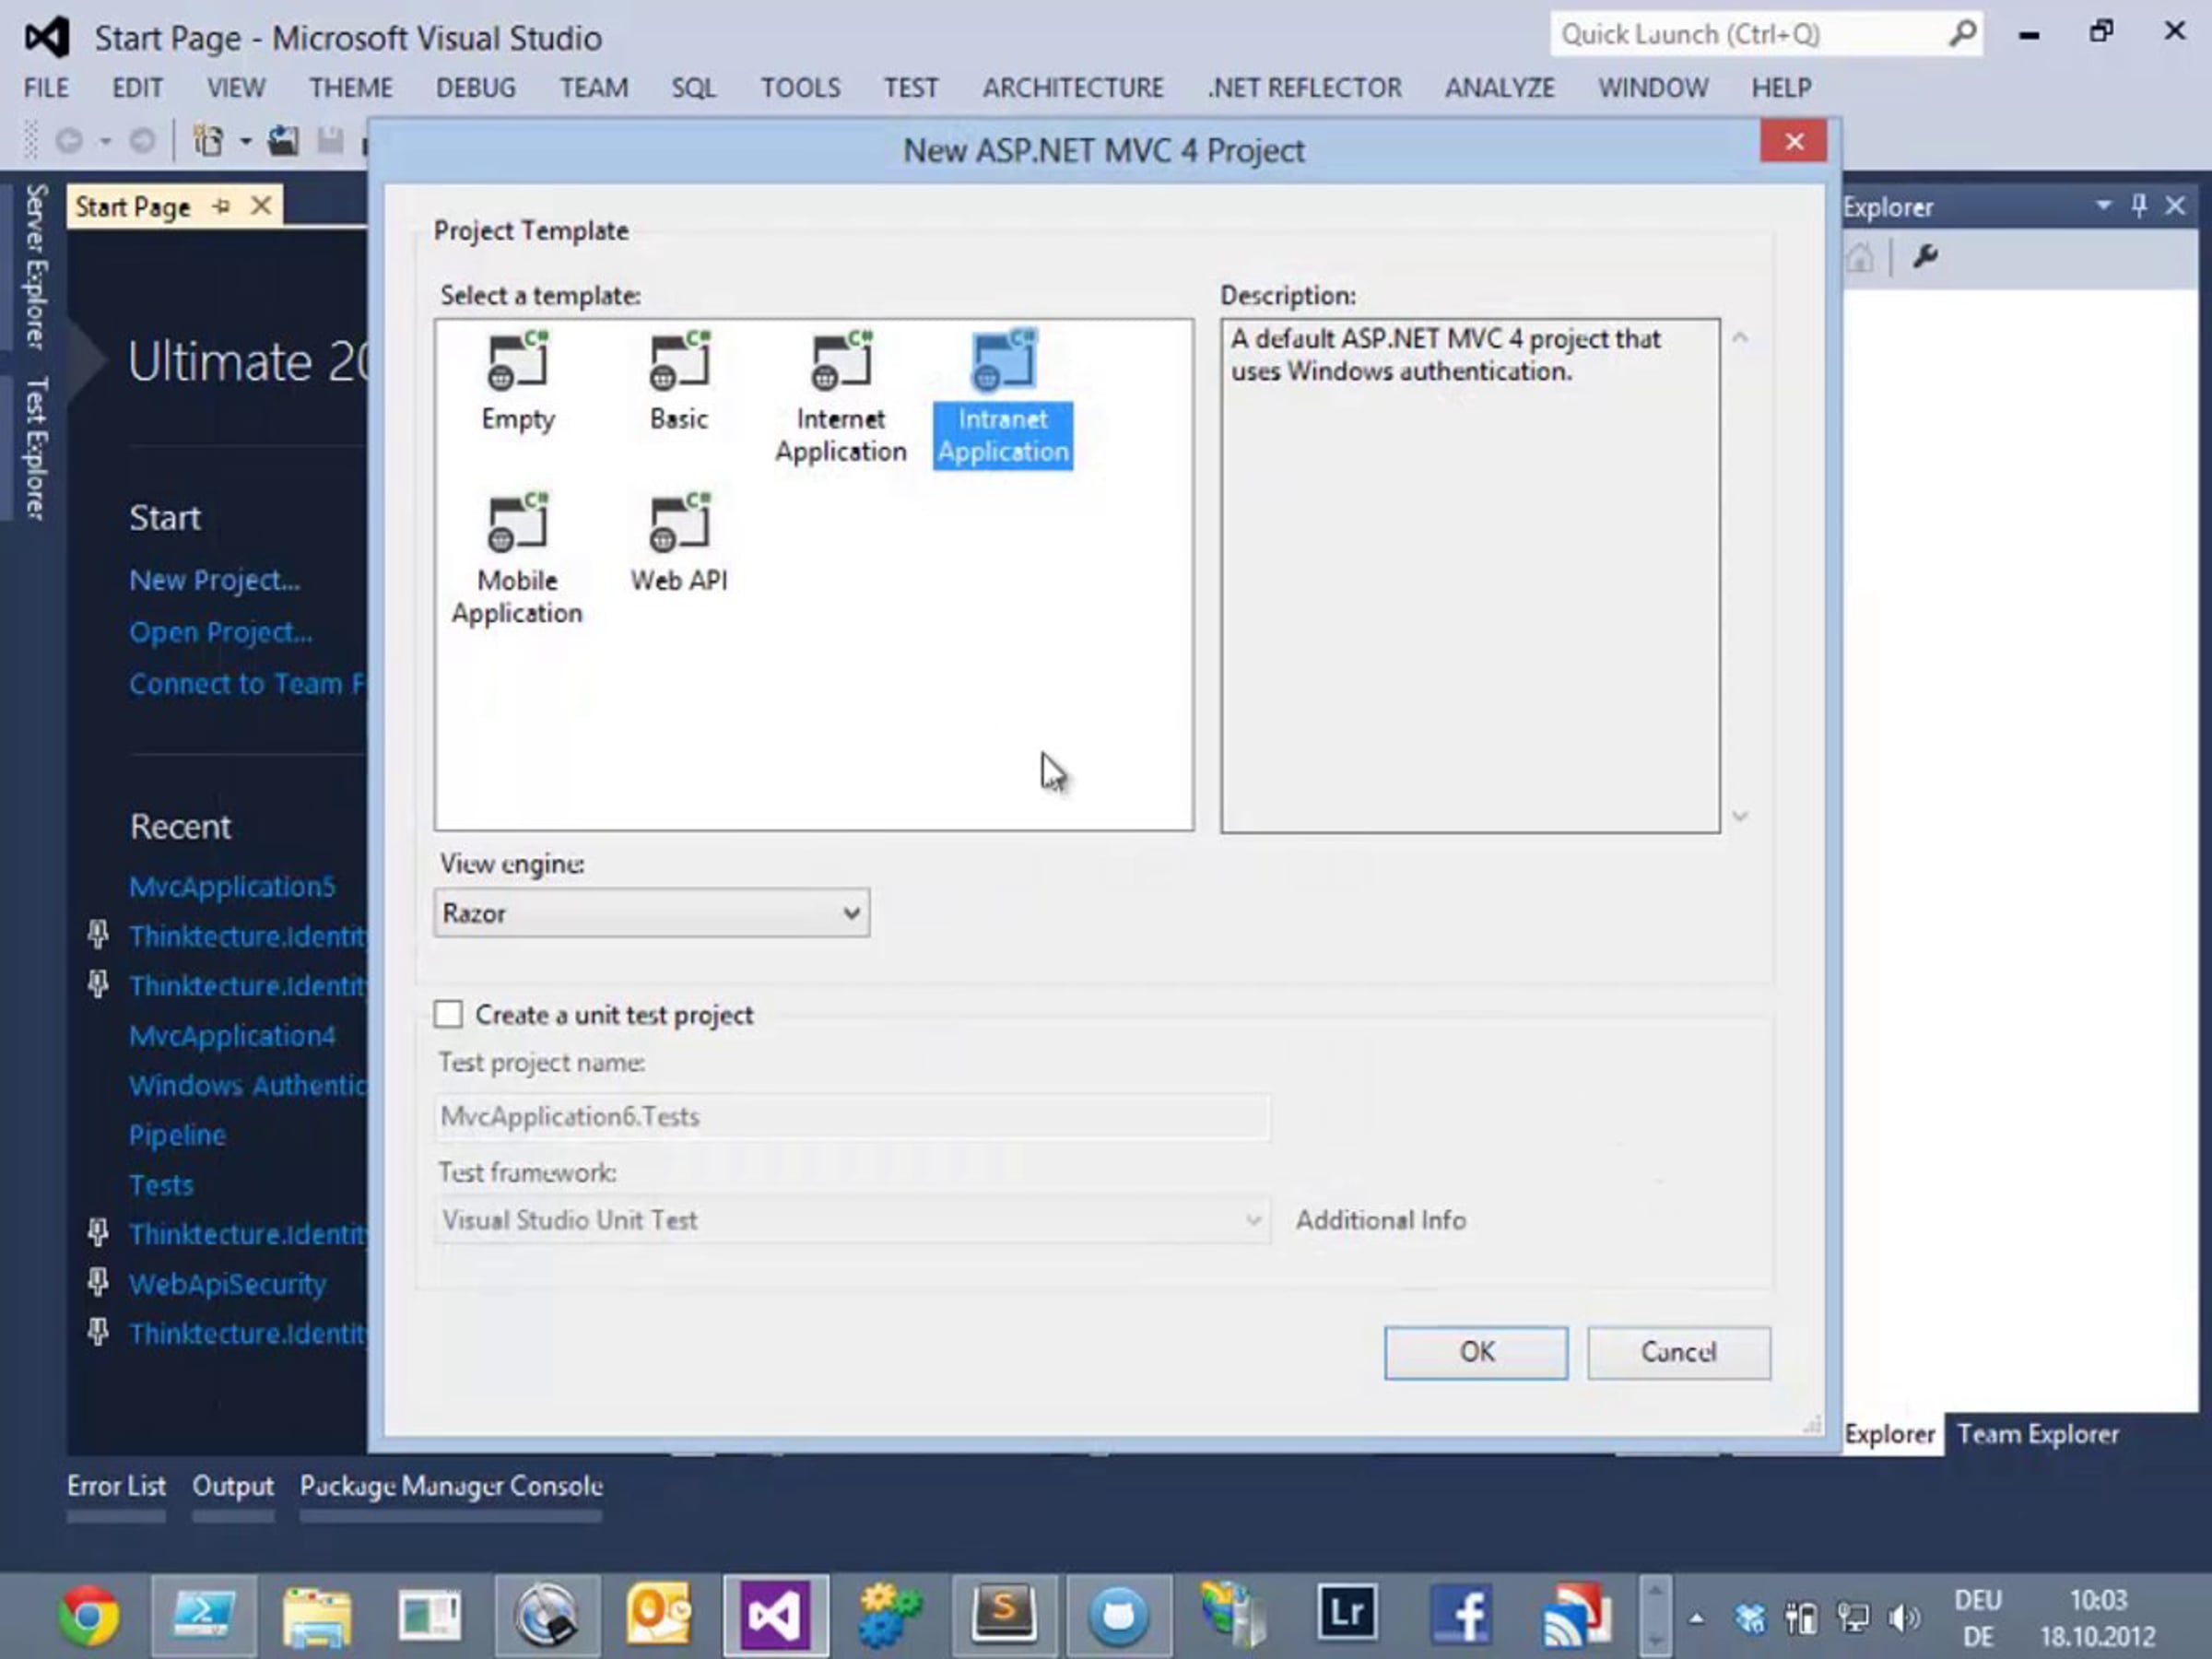This screenshot has height=1659, width=2212.
Task: Open the THEME menu
Action: pyautogui.click(x=350, y=88)
